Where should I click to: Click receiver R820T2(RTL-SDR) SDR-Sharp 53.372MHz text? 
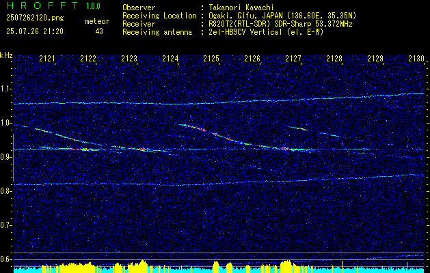coord(280,24)
